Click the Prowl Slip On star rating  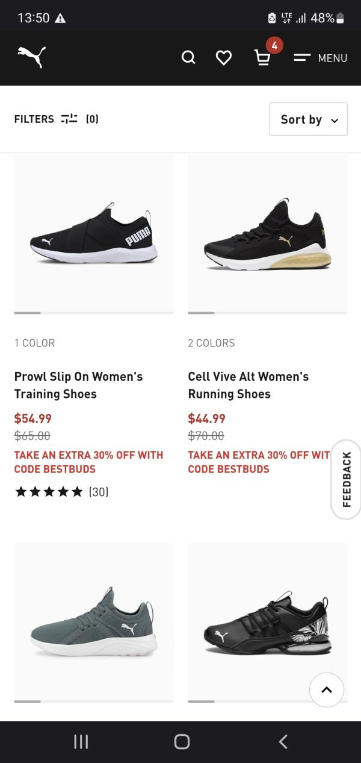(49, 492)
